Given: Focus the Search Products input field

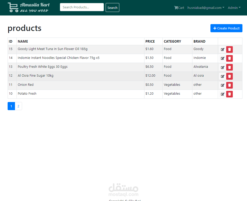Looking at the screenshot, I should coord(82,7).
